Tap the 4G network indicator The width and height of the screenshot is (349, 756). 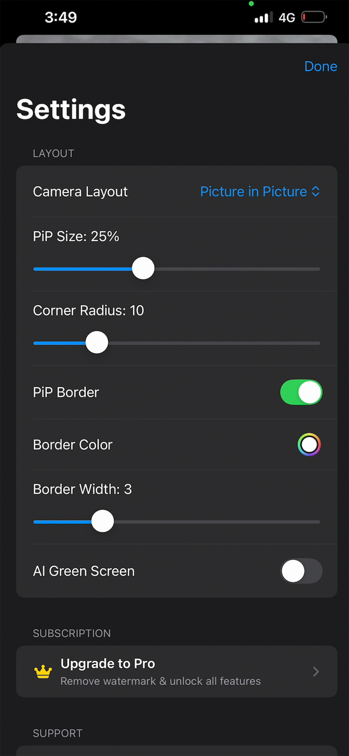point(287,18)
